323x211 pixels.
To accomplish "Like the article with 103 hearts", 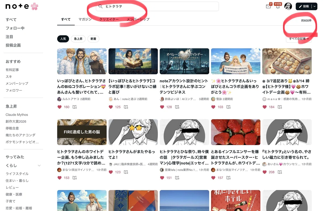I will click(213, 107).
